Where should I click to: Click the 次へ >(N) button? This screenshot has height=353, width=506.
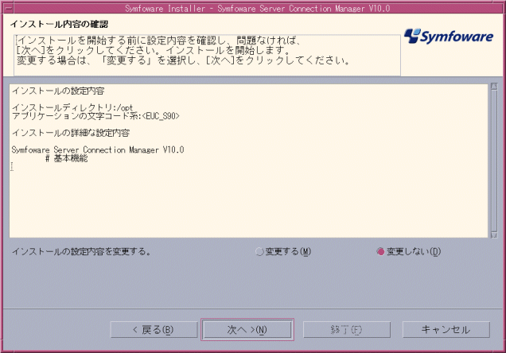pyautogui.click(x=247, y=329)
